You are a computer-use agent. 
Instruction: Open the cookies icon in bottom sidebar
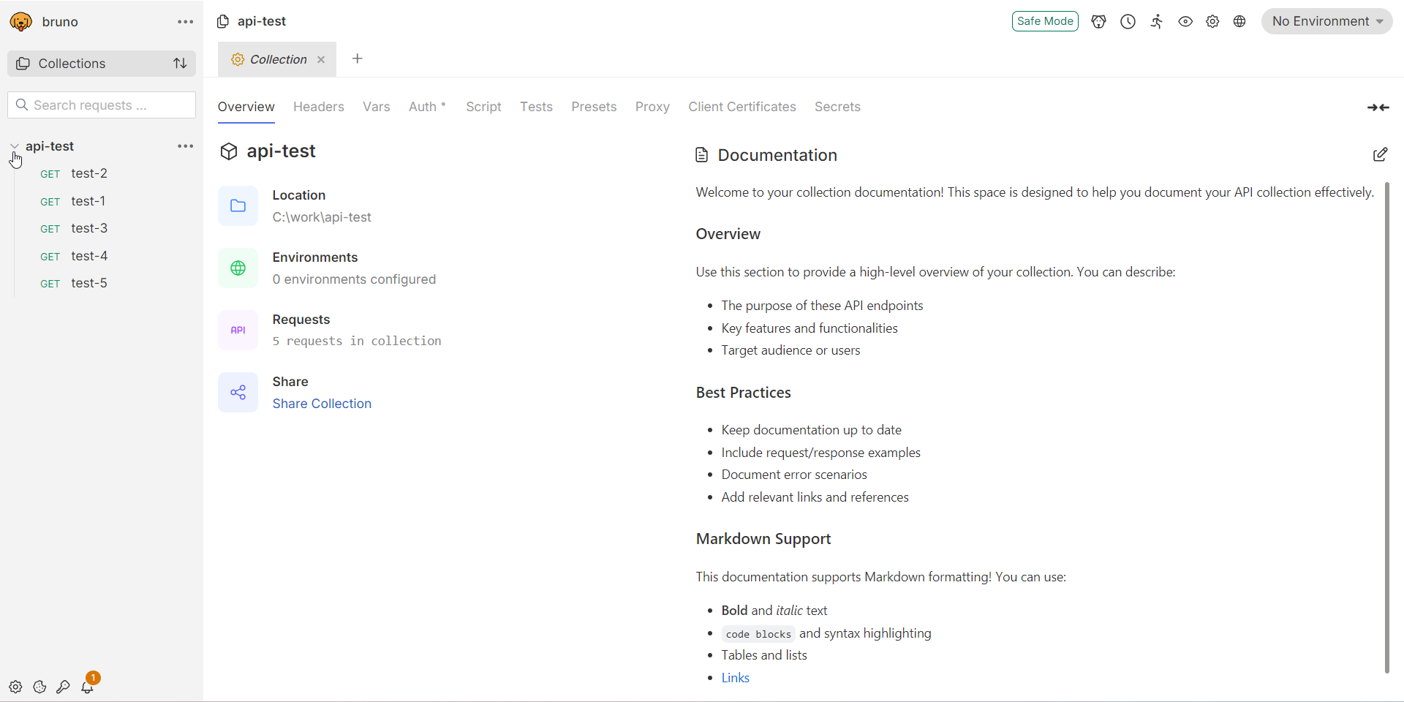(39, 687)
